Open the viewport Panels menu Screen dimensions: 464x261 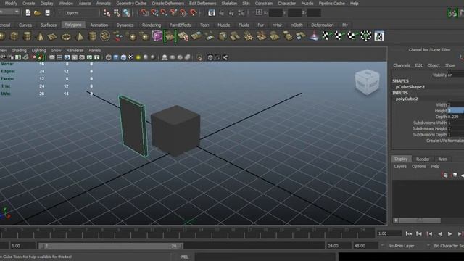tap(95, 51)
